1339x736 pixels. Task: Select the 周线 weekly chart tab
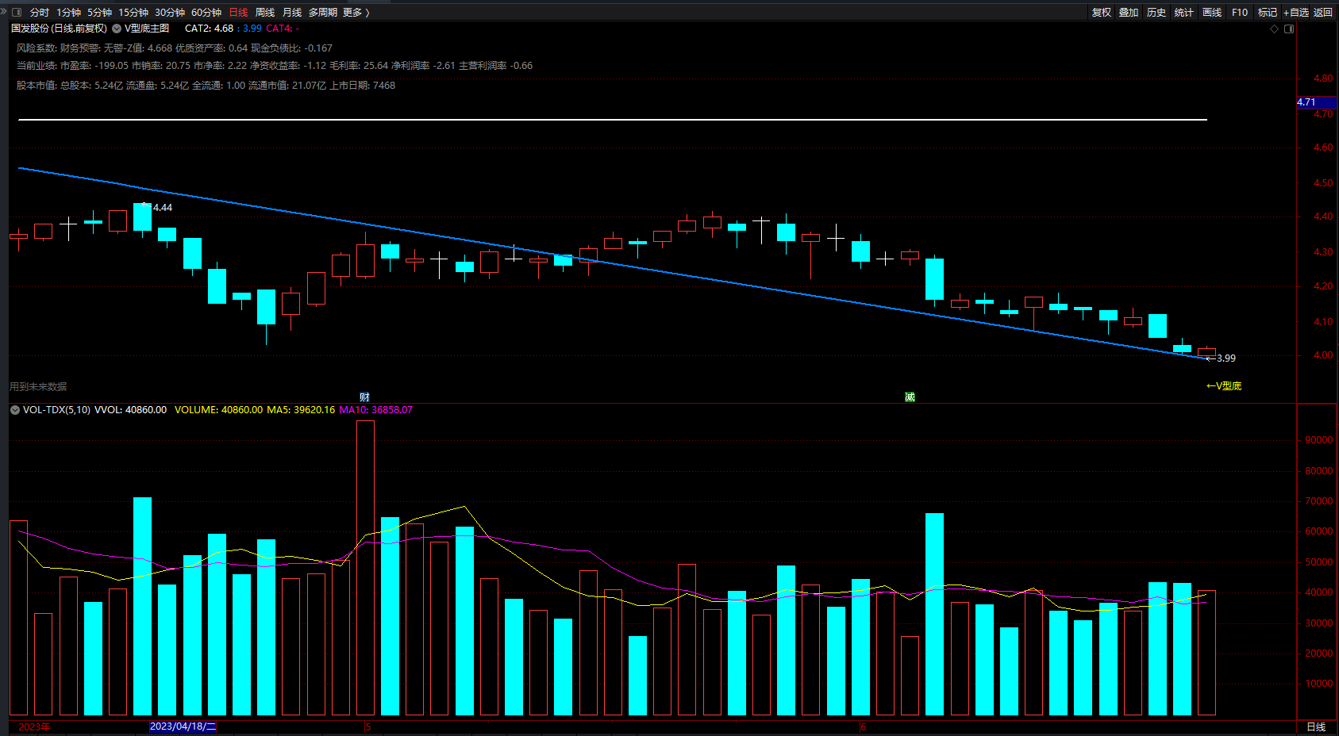[x=265, y=12]
